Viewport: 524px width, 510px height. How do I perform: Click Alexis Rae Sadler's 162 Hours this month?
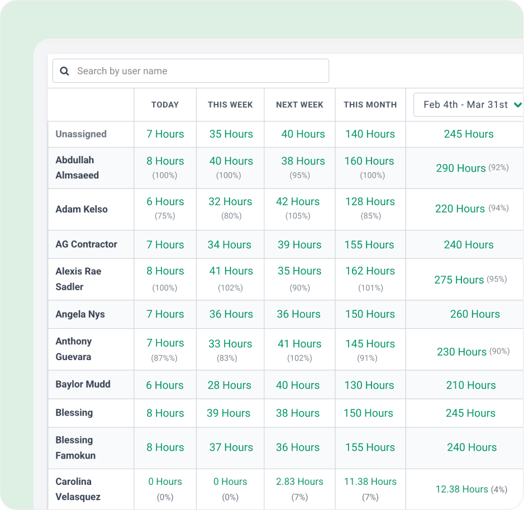pos(370,271)
